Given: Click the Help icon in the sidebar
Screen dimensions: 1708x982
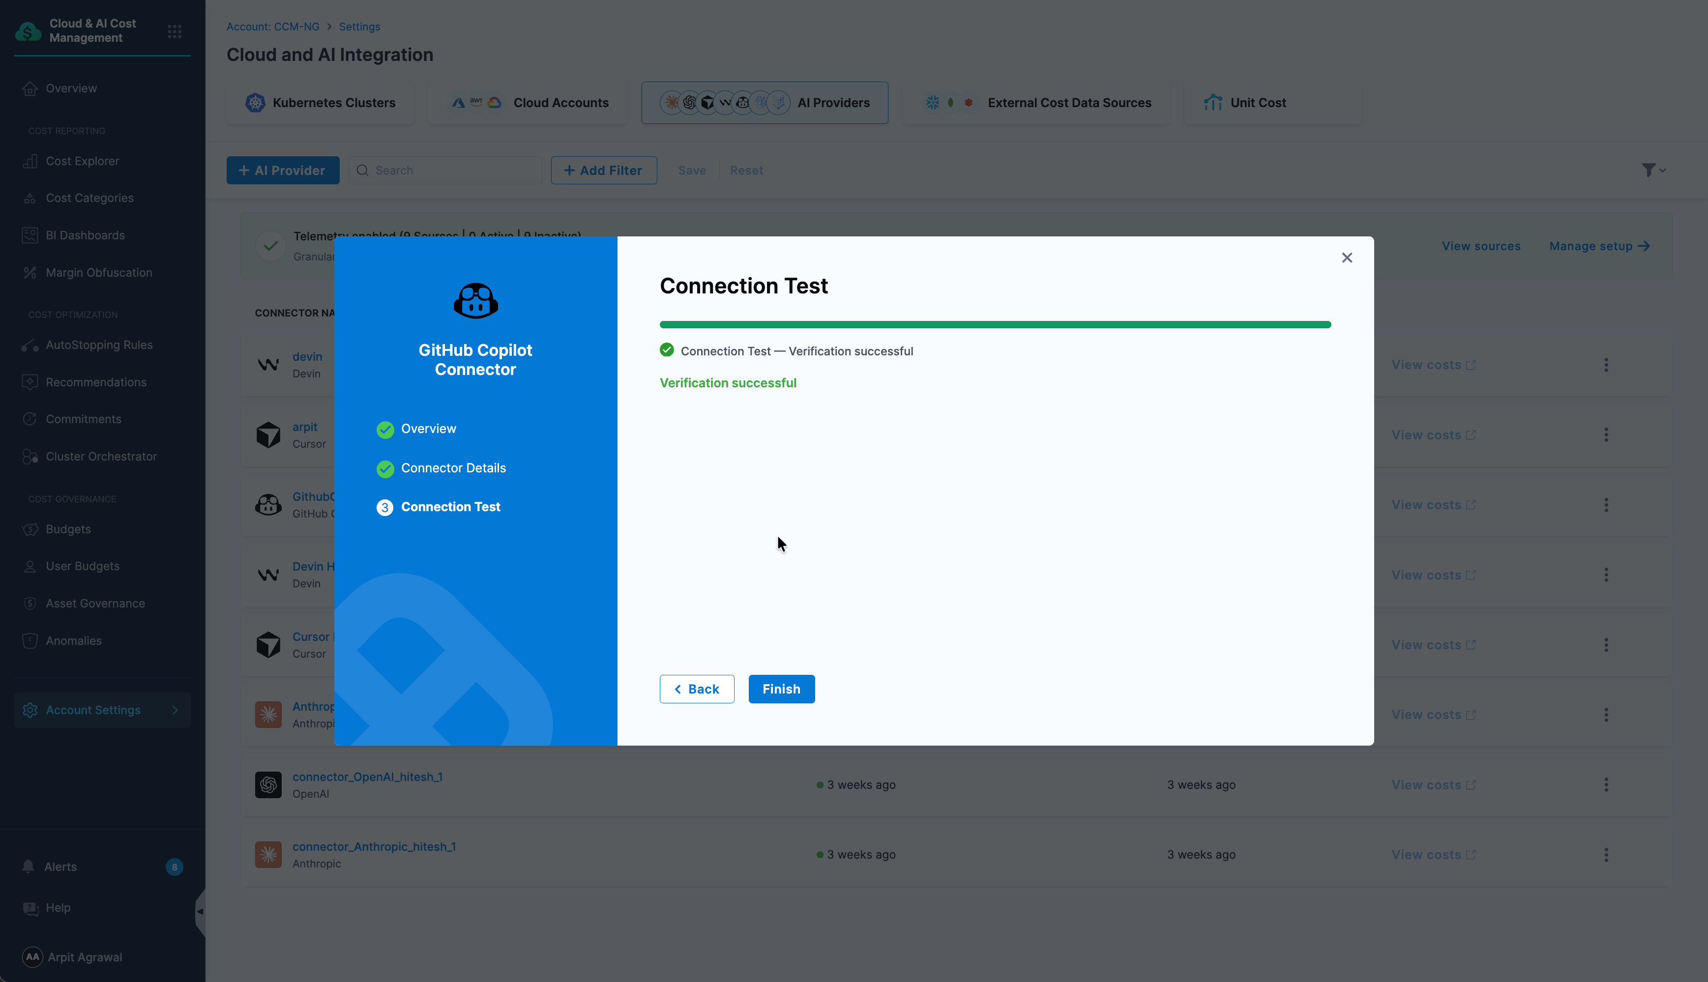Looking at the screenshot, I should pos(30,908).
